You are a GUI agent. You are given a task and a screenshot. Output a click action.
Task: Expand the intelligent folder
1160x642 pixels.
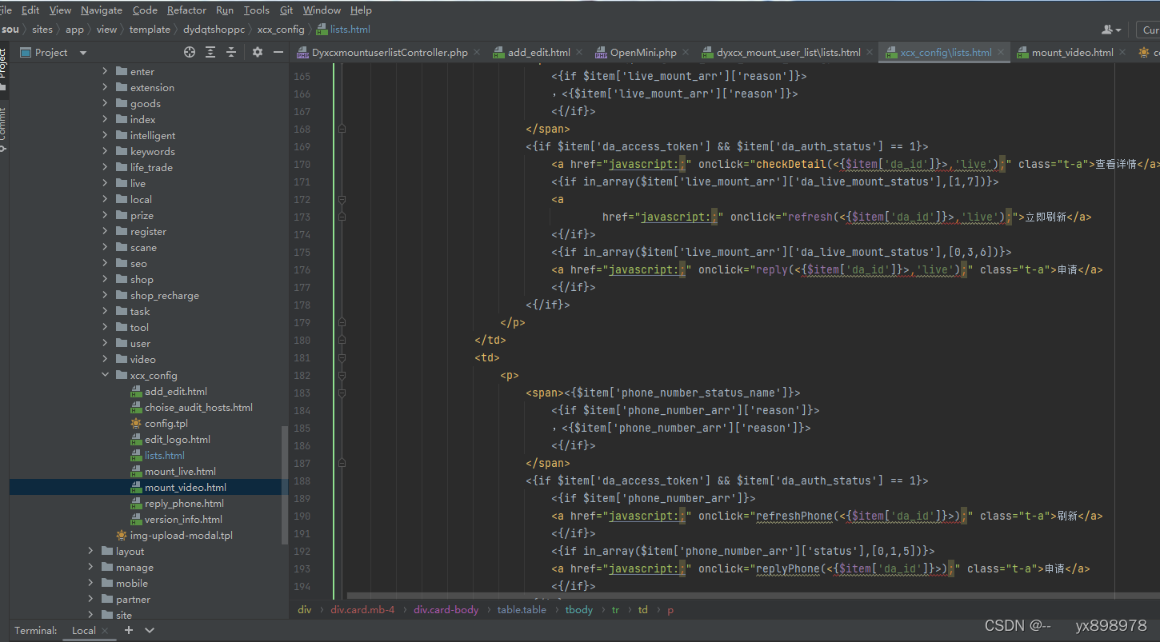(x=105, y=135)
